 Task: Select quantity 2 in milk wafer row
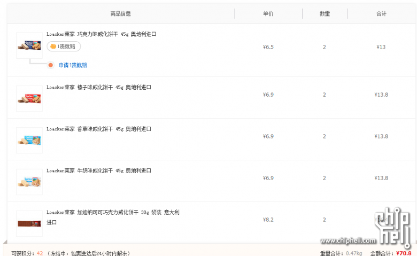coord(325,178)
